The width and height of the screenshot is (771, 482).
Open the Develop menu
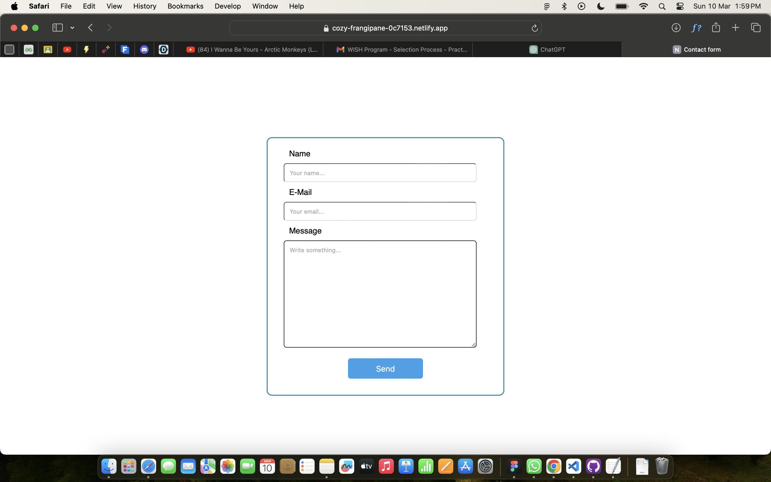click(x=228, y=6)
